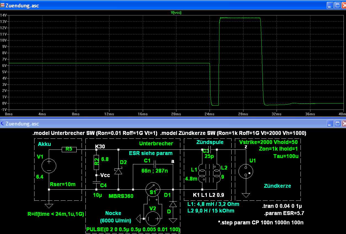The width and height of the screenshot is (346, 234).
Task: Select the D2 Schottky diode symbol
Action: coord(118,171)
